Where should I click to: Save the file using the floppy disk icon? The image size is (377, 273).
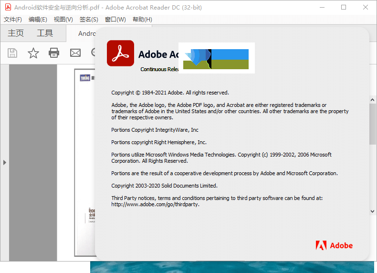coord(12,53)
